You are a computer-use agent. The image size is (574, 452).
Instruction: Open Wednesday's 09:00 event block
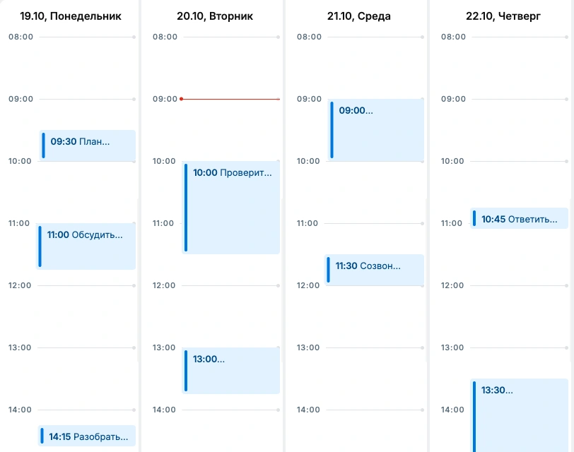pos(376,130)
